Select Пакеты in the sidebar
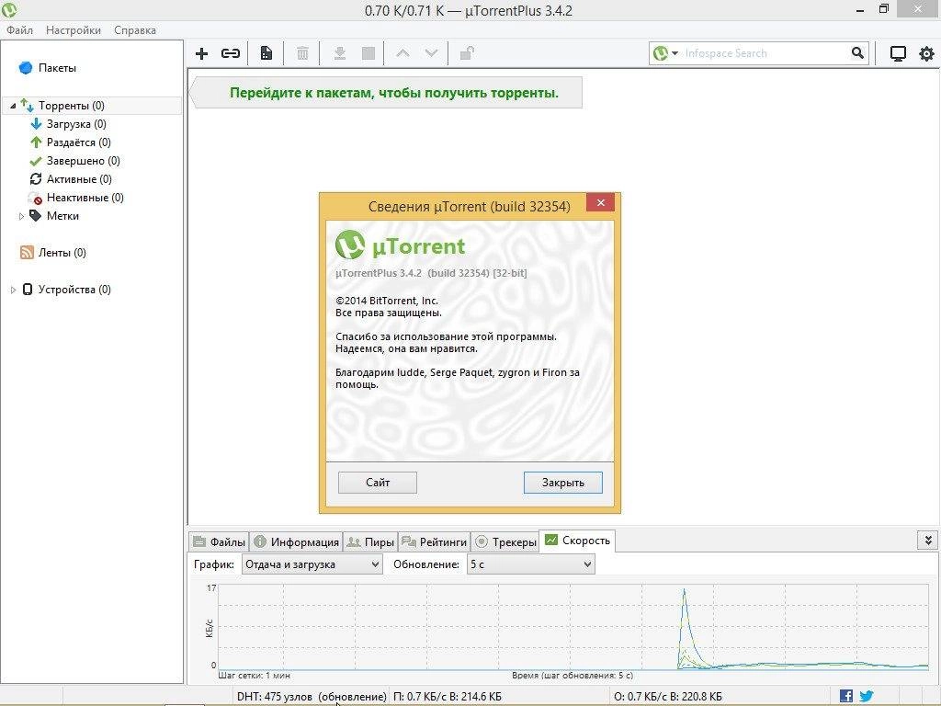This screenshot has width=941, height=706. [x=57, y=68]
